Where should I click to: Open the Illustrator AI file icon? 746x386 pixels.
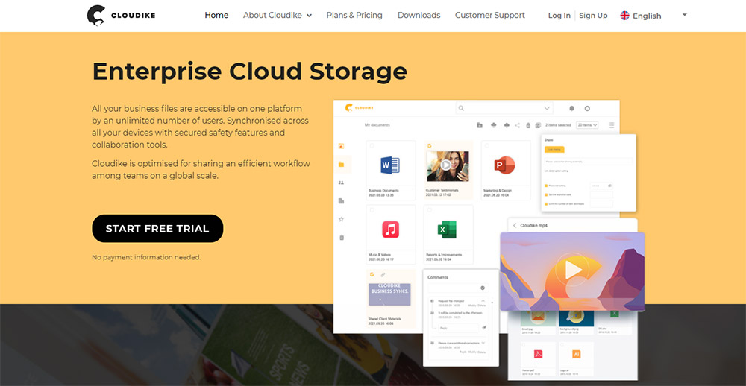(576, 354)
